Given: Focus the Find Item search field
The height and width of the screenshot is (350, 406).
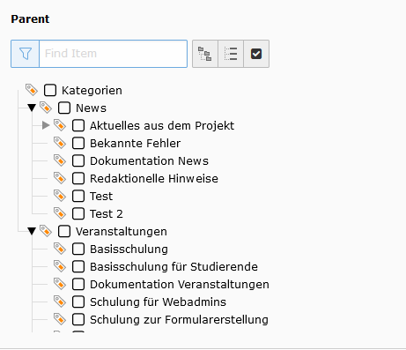Looking at the screenshot, I should 113,54.
